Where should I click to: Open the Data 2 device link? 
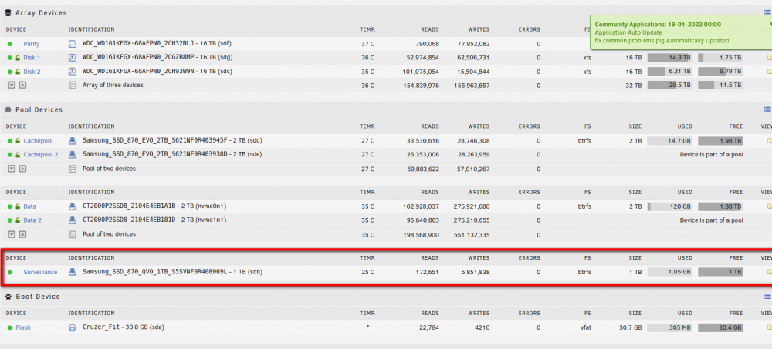(x=32, y=220)
